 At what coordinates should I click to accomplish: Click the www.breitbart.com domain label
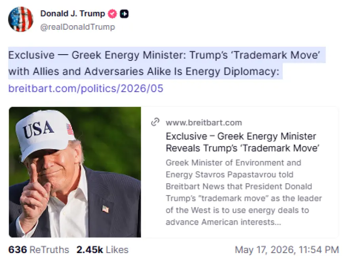point(204,123)
